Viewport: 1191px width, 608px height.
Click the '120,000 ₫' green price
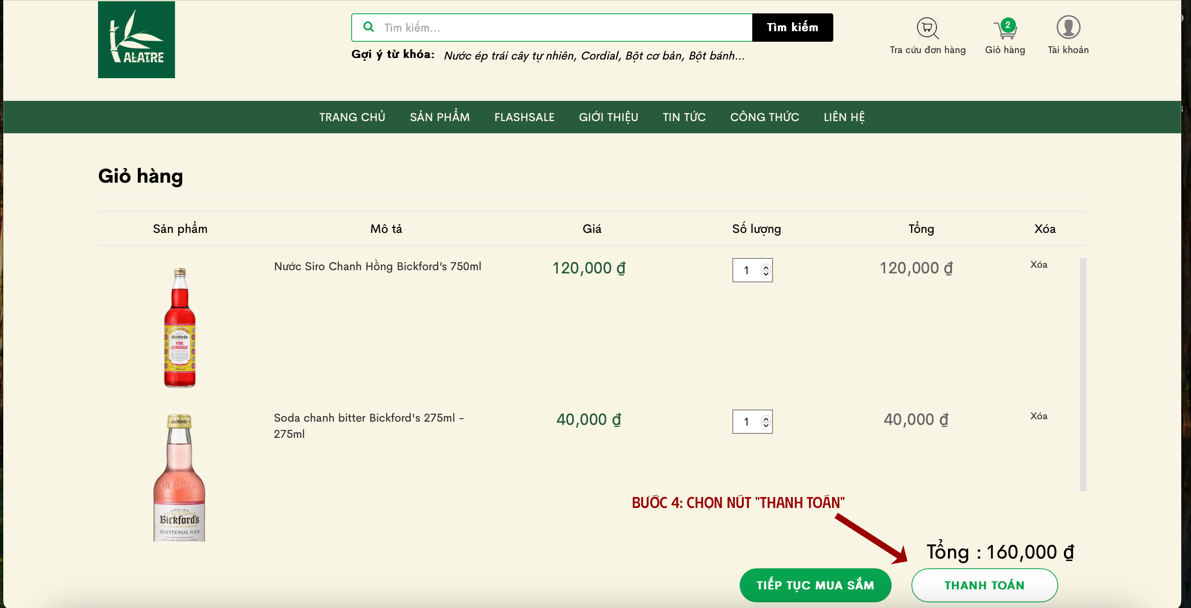coord(589,268)
